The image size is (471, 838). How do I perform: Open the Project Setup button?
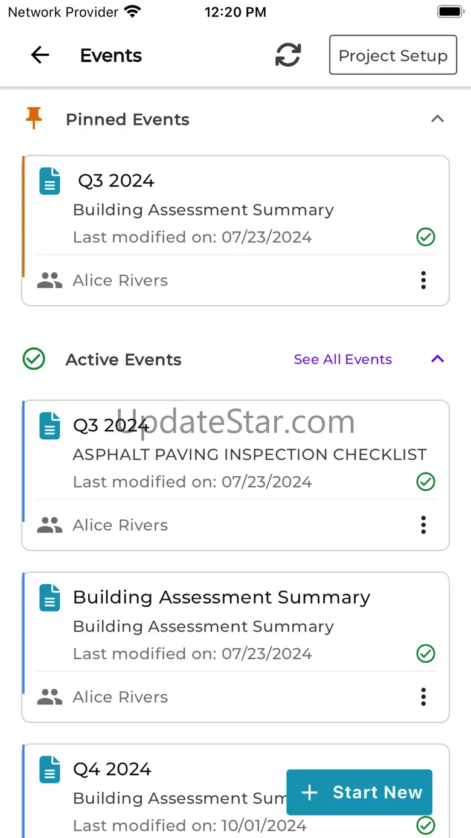point(392,56)
